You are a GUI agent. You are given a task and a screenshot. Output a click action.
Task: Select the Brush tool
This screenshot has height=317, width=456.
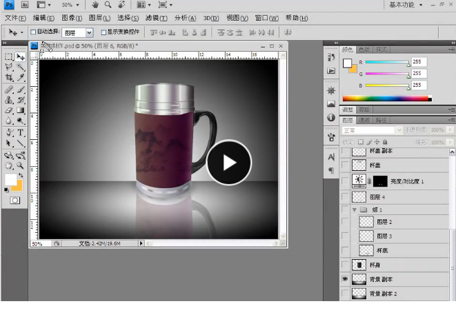tap(21, 90)
